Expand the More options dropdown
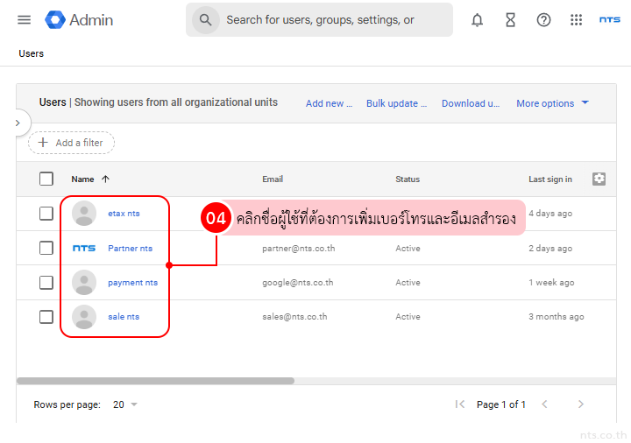The height and width of the screenshot is (443, 631). (552, 103)
